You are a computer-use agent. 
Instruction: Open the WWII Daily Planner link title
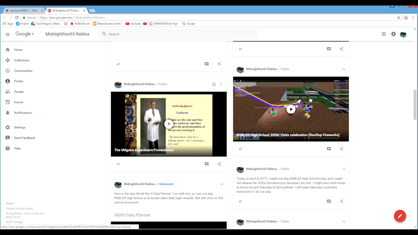[132, 215]
